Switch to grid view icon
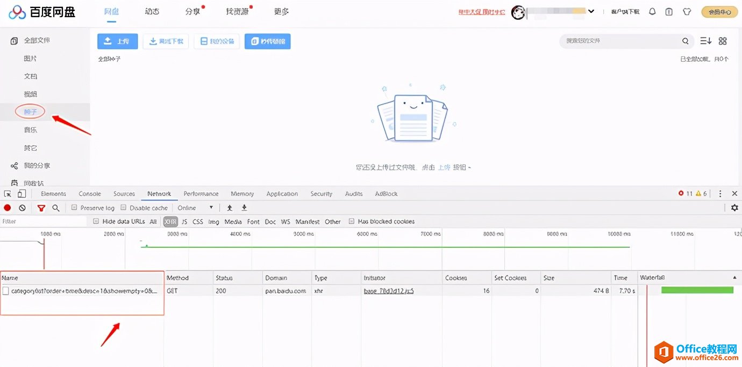Image resolution: width=742 pixels, height=367 pixels. [723, 41]
